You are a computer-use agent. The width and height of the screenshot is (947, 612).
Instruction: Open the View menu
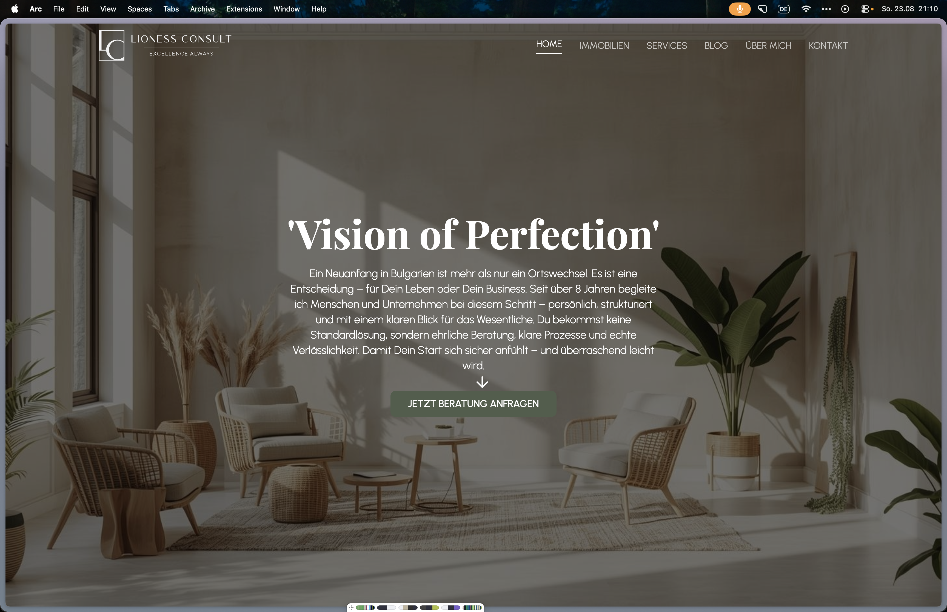coord(108,9)
